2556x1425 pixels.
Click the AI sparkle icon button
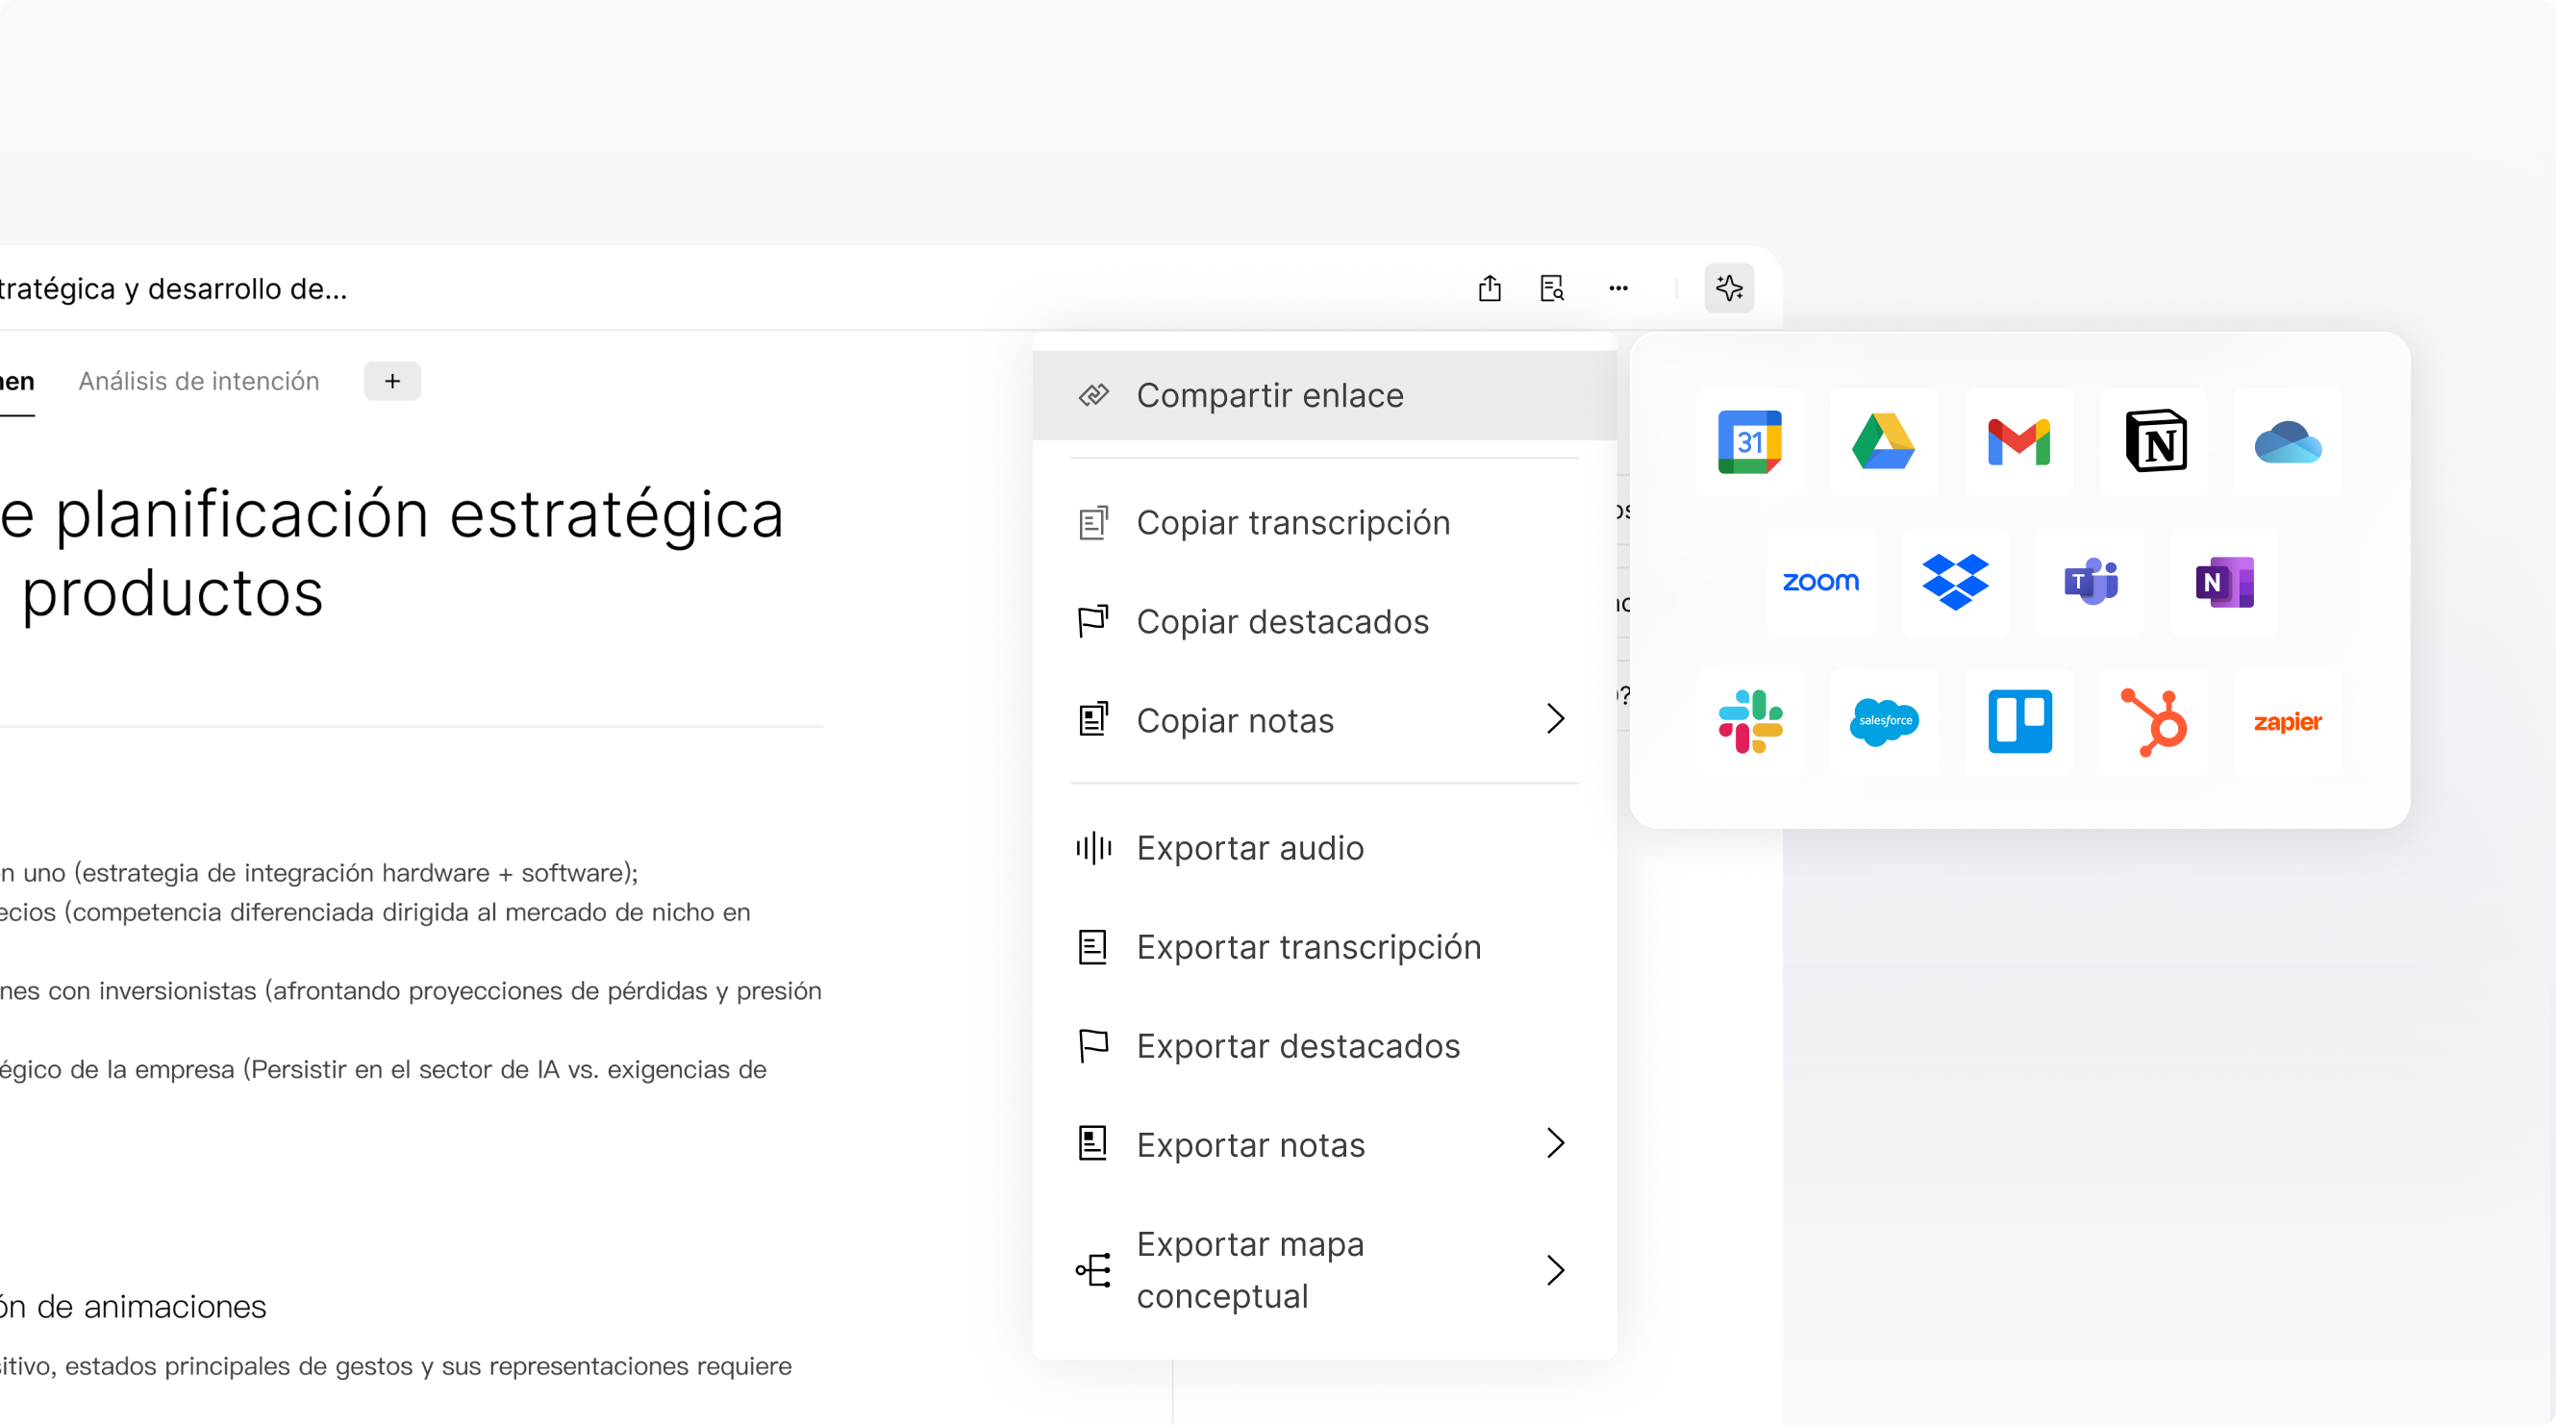1729,288
